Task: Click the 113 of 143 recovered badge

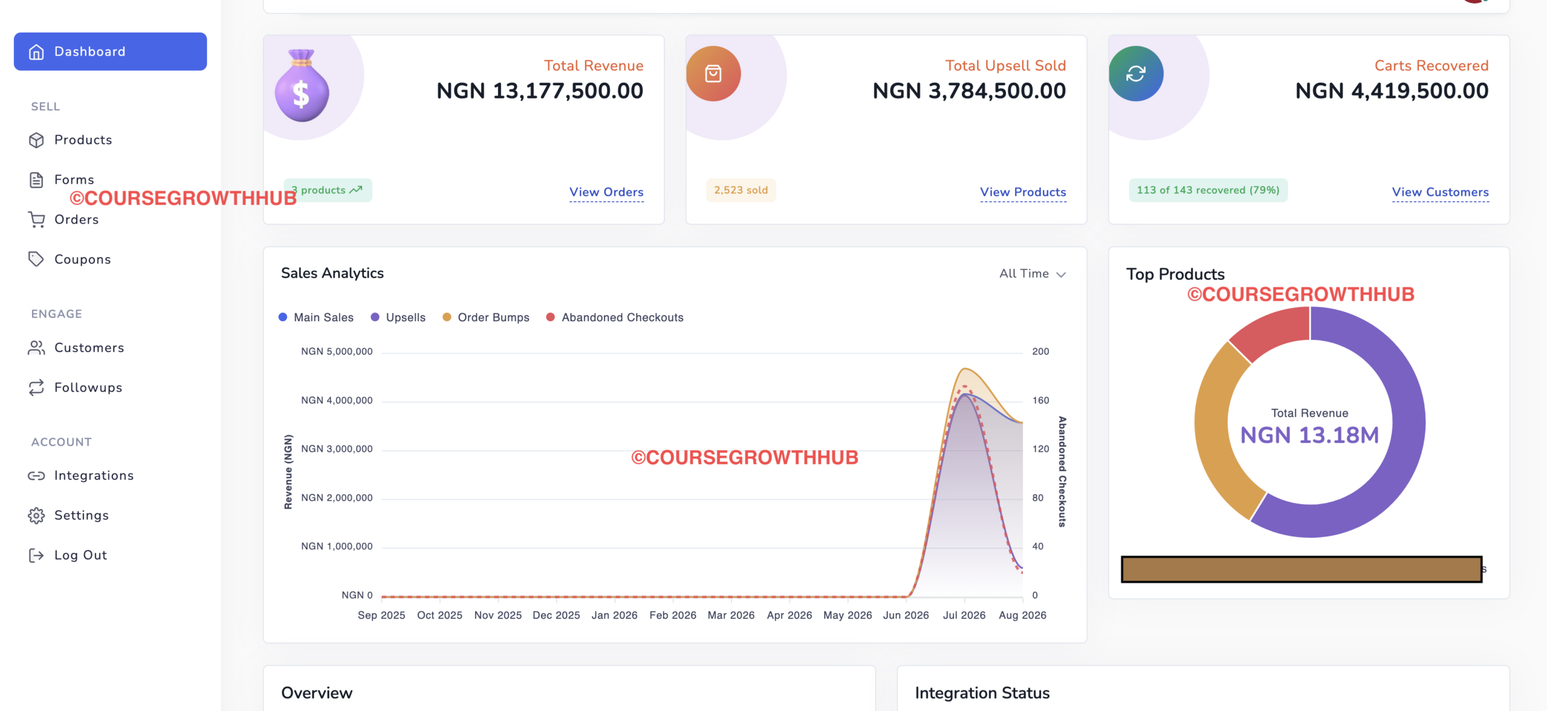Action: pos(1208,190)
